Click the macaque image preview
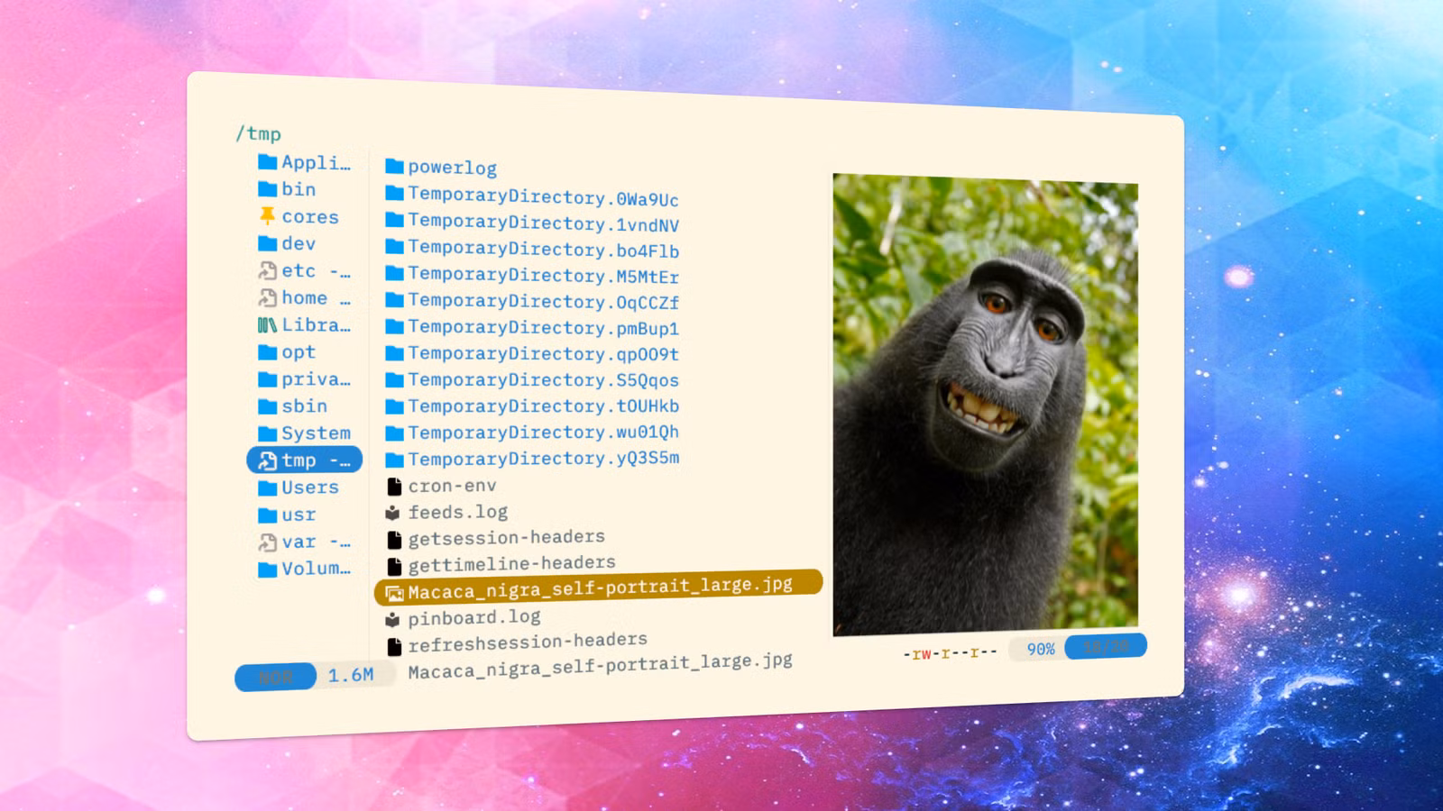The image size is (1443, 811). [x=985, y=405]
